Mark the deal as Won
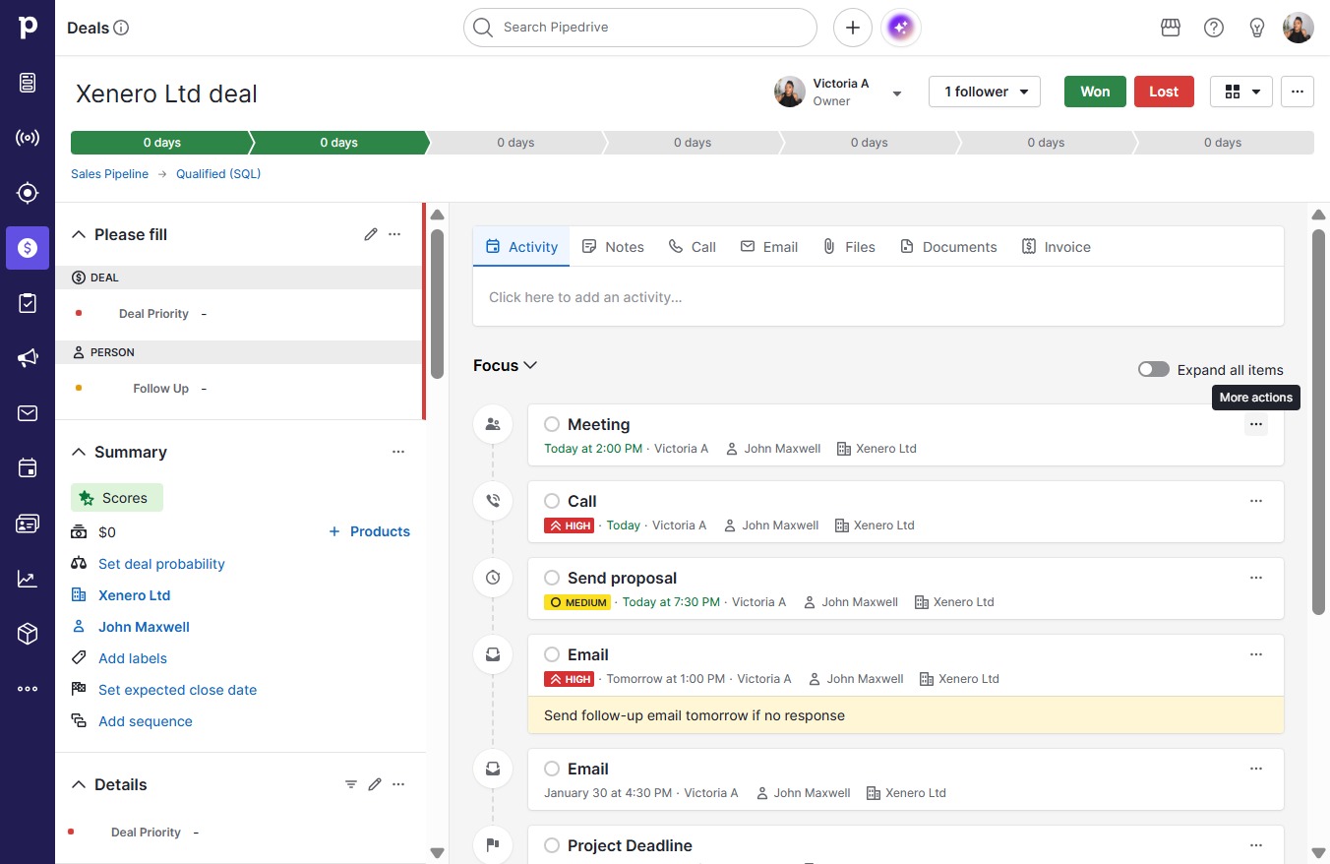1330x864 pixels. pyautogui.click(x=1095, y=92)
